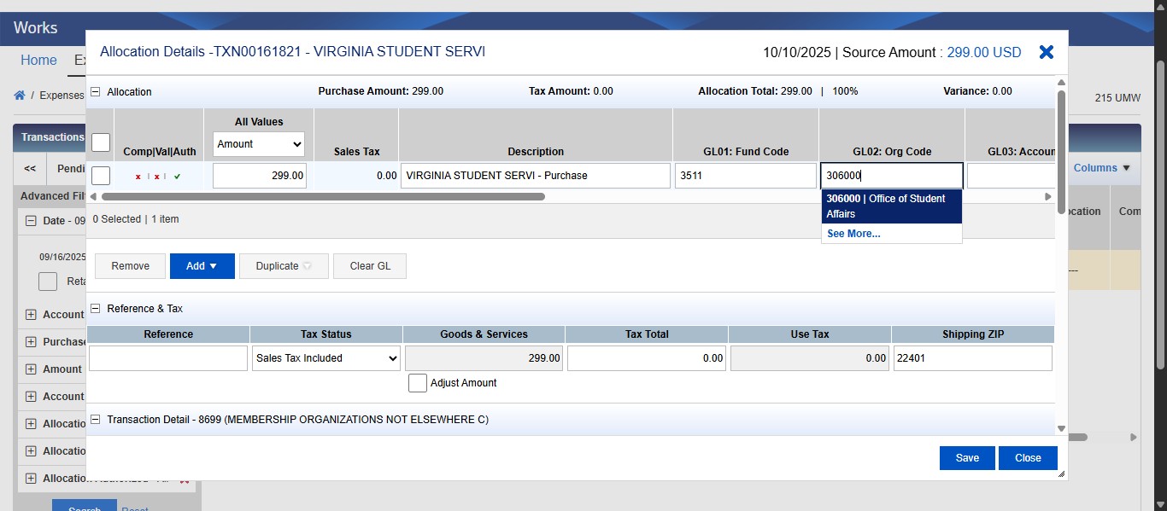Click the right arrow on the allocation grid scrollbar

pos(1048,195)
